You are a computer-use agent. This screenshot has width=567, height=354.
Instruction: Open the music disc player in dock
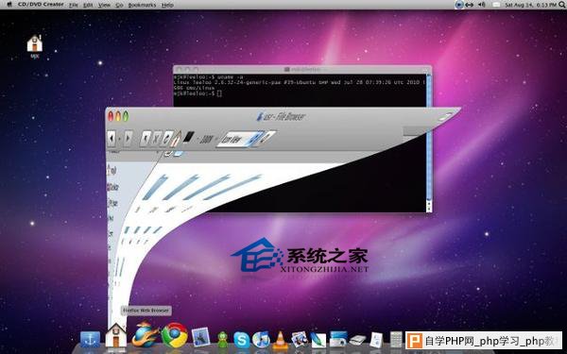tap(261, 339)
